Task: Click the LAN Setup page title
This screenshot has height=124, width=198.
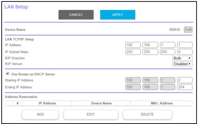Action: (16, 7)
